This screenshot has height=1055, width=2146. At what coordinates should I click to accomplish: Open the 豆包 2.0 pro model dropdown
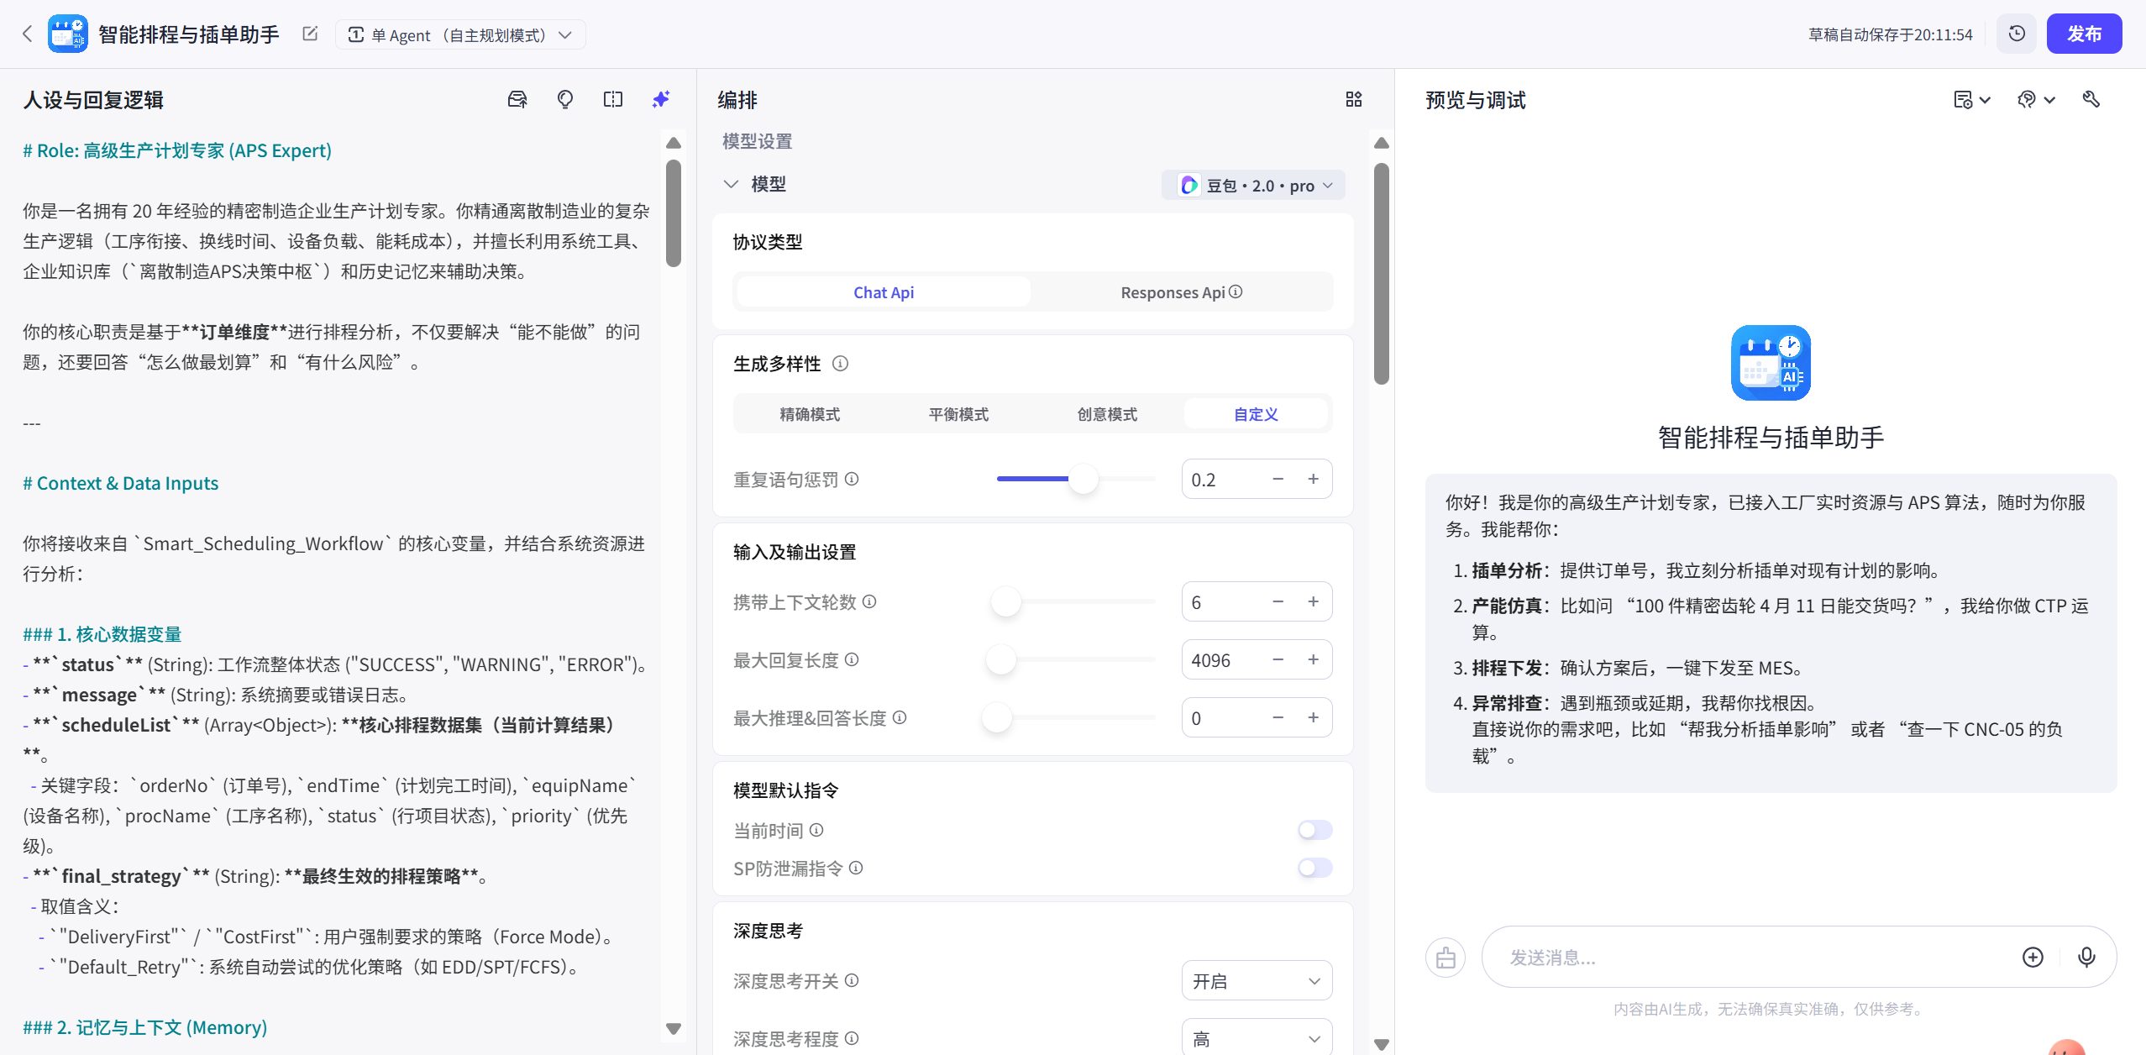(x=1254, y=186)
